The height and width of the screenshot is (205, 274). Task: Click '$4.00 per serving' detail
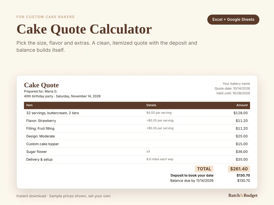pos(159,113)
